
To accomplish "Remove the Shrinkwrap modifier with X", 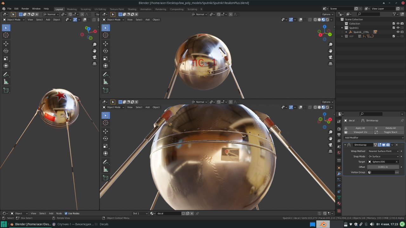I will click(396, 145).
